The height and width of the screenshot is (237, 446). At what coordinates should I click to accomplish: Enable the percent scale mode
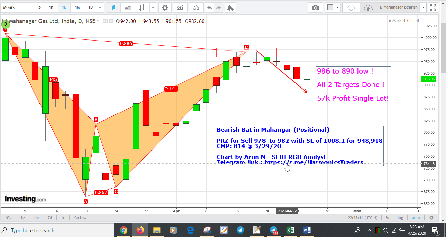pos(388,218)
